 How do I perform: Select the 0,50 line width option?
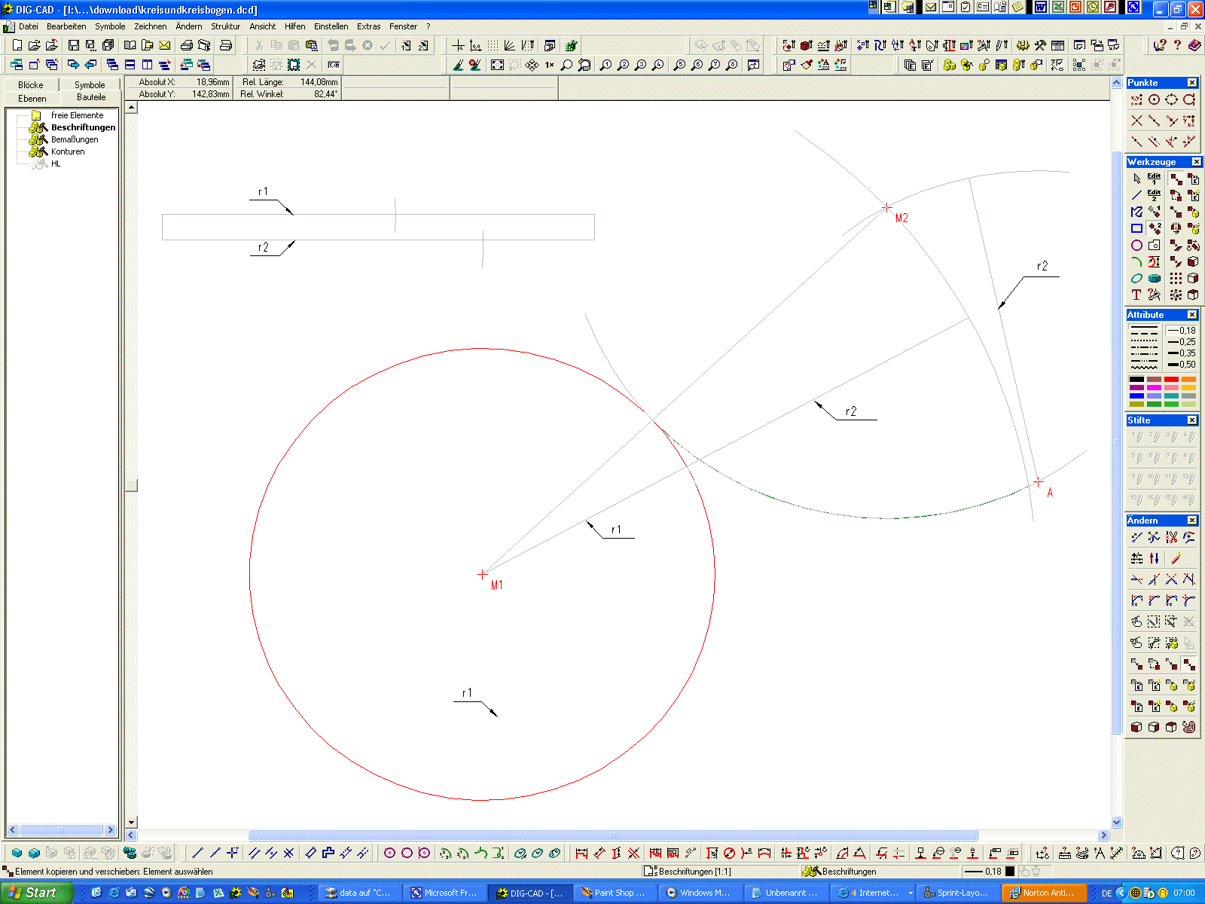click(x=1181, y=365)
